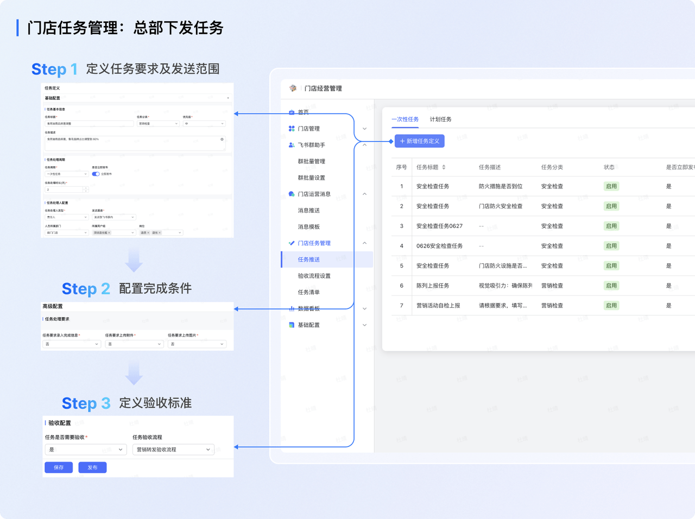This screenshot has height=519, width=695.
Task: Open the 发送渠道 dropdown
Action: 114,217
